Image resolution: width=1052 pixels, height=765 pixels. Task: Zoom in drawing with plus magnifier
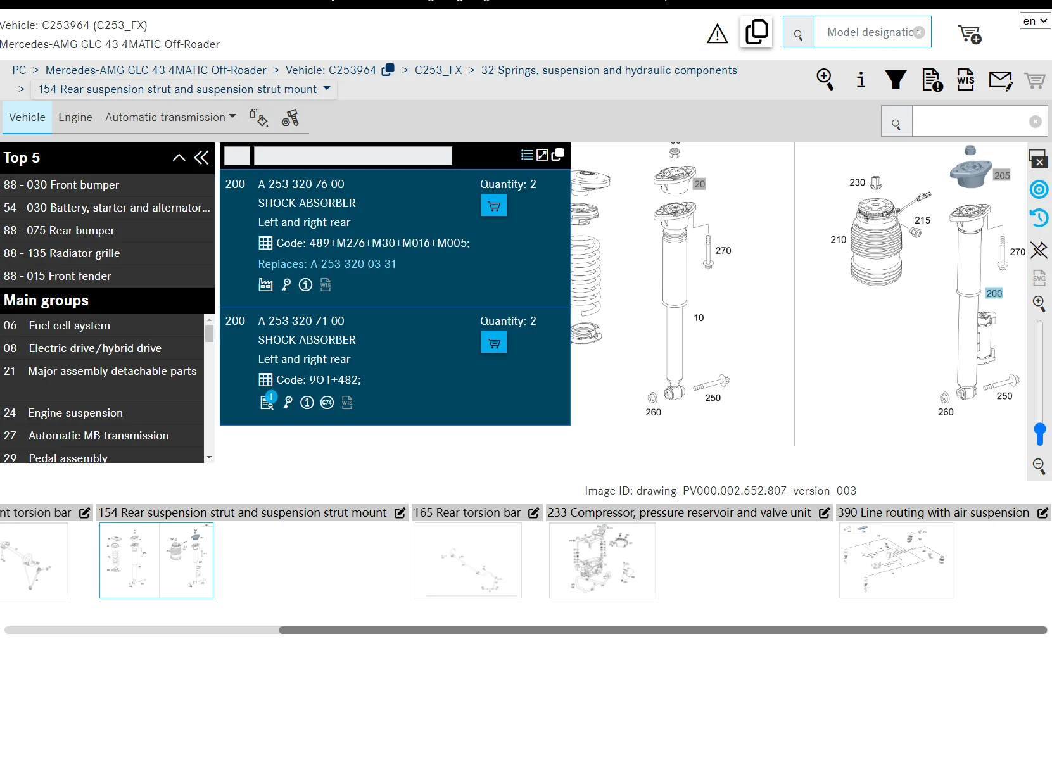tap(1039, 303)
